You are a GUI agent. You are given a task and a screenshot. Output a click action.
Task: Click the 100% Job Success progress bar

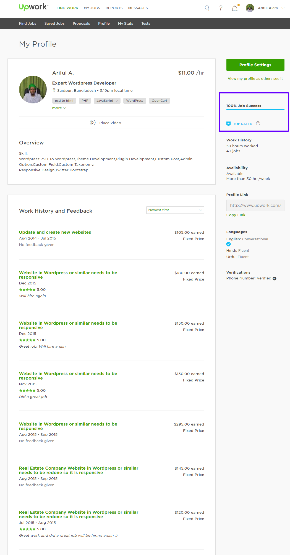click(255, 110)
